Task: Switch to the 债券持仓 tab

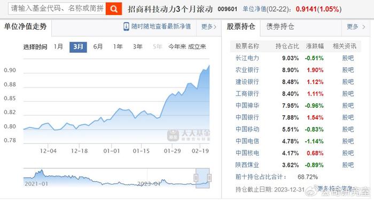Action: (x=280, y=27)
